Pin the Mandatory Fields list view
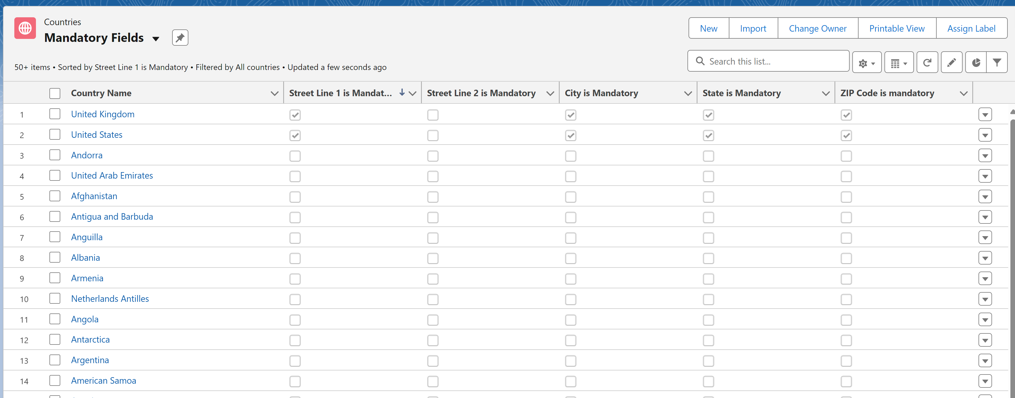This screenshot has width=1015, height=398. pyautogui.click(x=180, y=38)
